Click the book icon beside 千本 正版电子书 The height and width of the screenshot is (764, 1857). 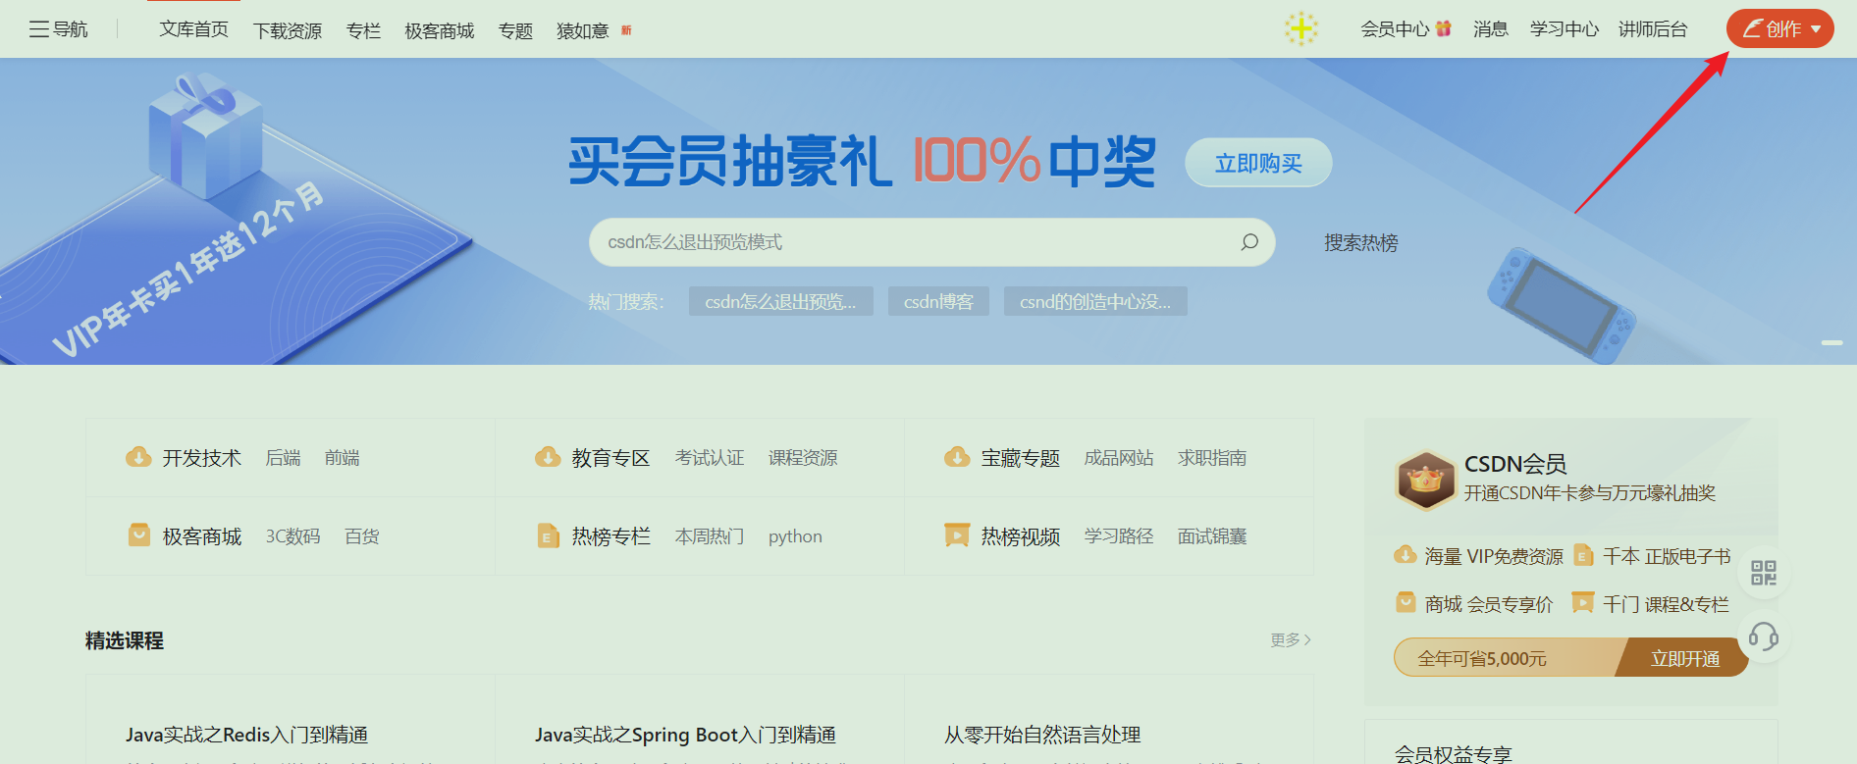point(1582,555)
